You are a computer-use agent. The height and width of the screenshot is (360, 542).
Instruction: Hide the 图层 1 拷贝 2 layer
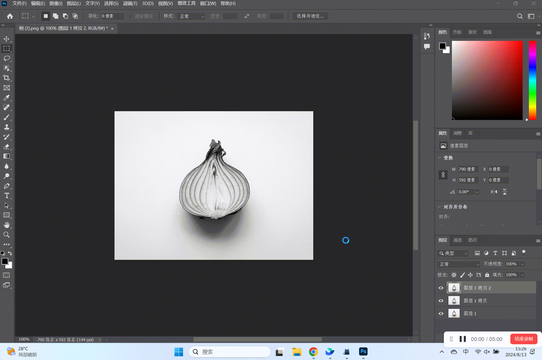tap(441, 288)
